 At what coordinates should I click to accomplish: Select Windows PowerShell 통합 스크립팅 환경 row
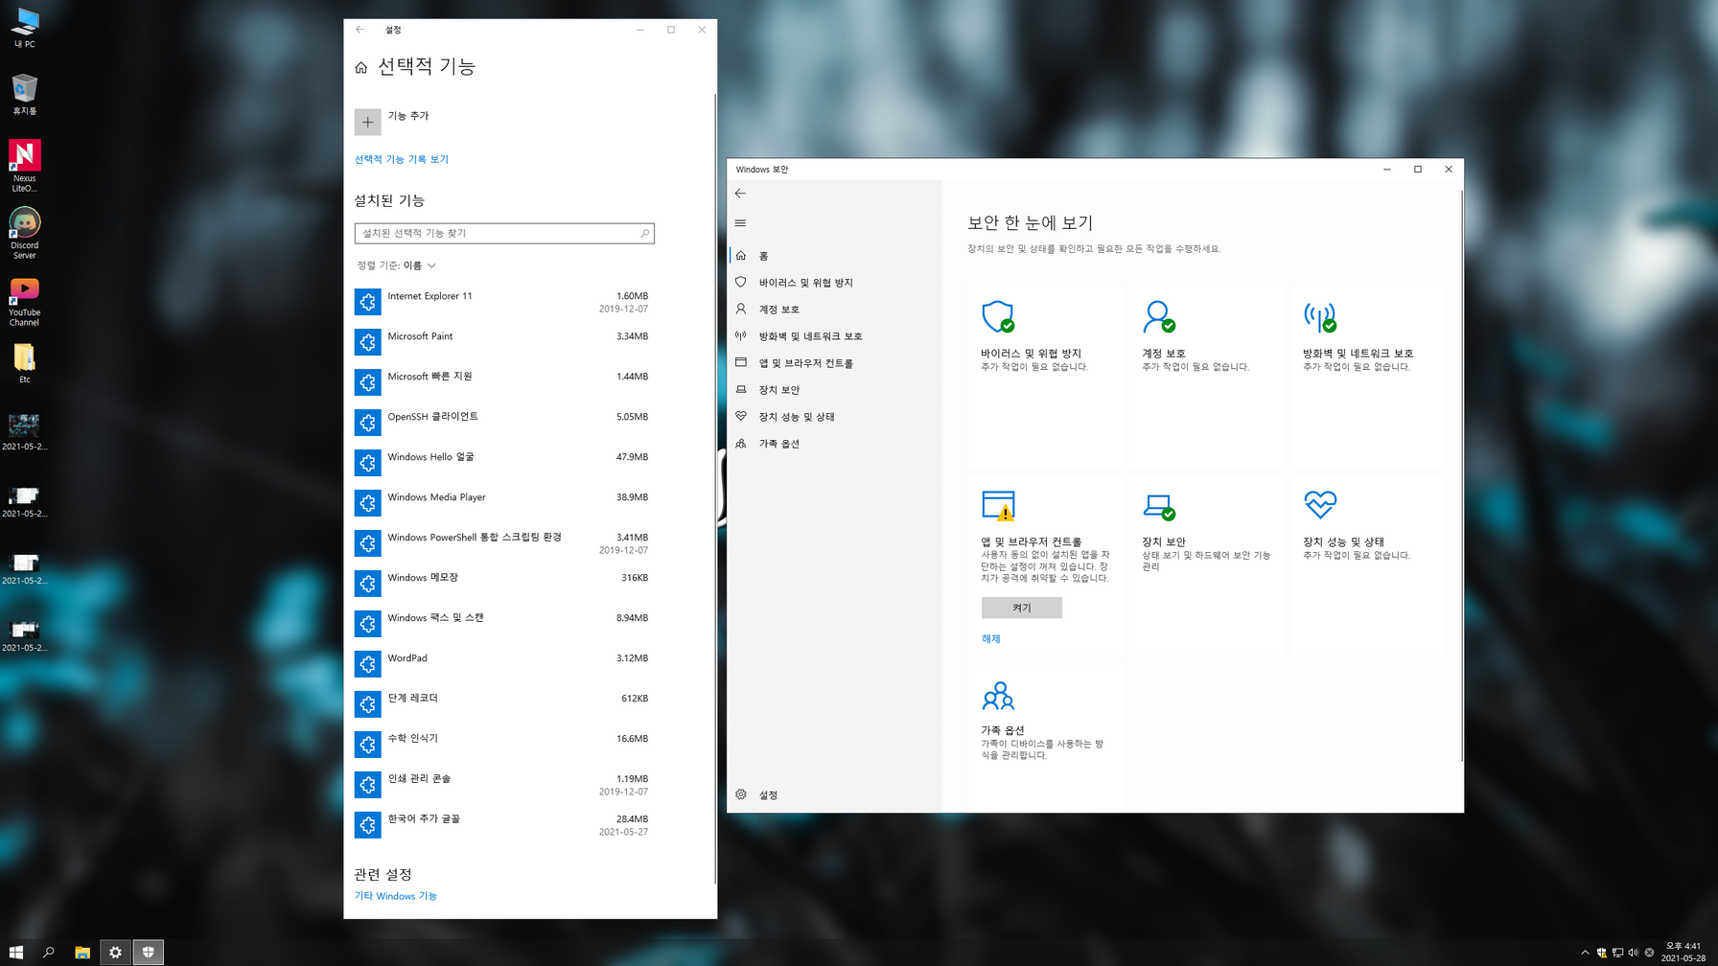pyautogui.click(x=504, y=543)
